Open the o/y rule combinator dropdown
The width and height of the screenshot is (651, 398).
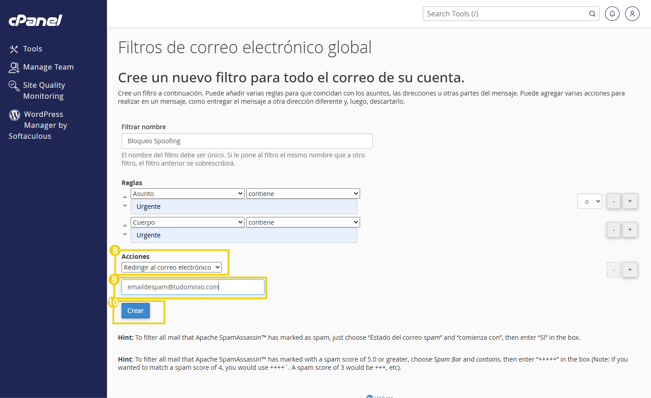tap(590, 201)
